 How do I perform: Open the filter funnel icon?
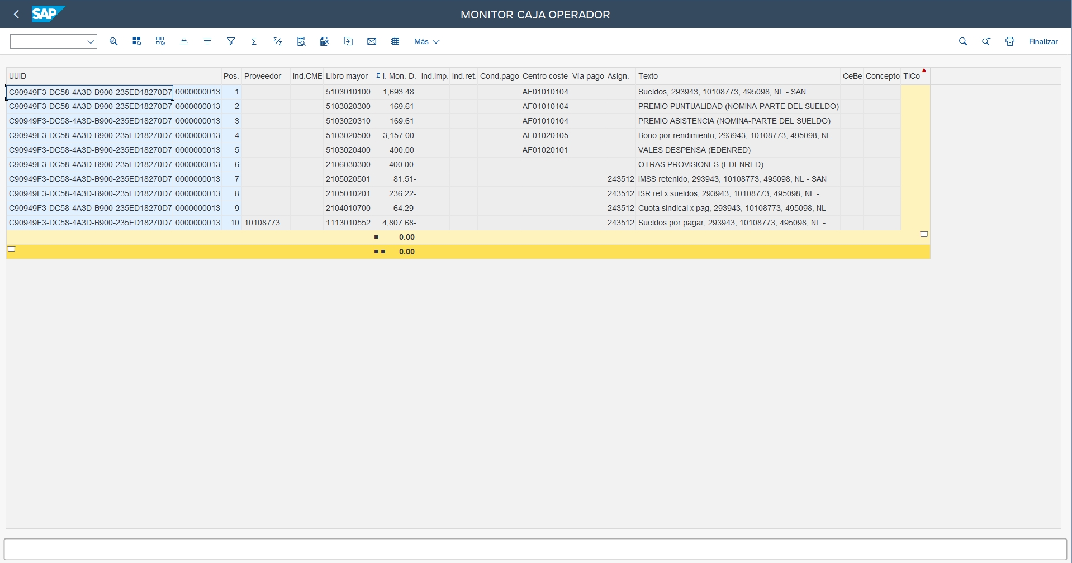tap(230, 41)
